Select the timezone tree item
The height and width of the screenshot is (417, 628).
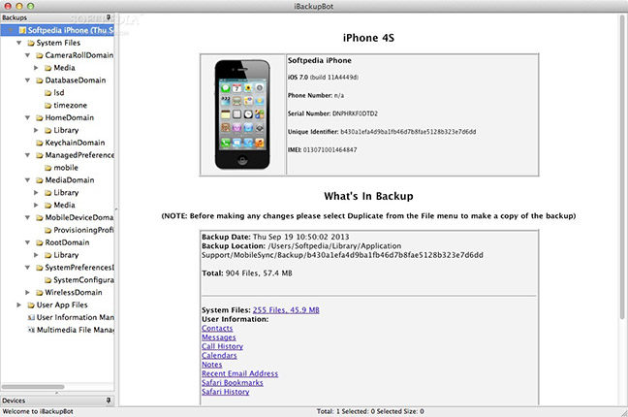70,106
